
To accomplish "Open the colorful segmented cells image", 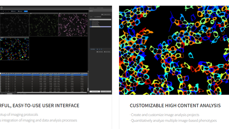I will (x=174, y=50).
